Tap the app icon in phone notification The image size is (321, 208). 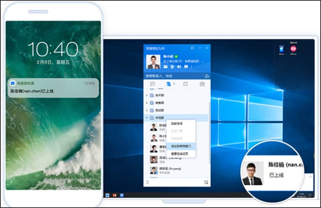click(x=13, y=83)
